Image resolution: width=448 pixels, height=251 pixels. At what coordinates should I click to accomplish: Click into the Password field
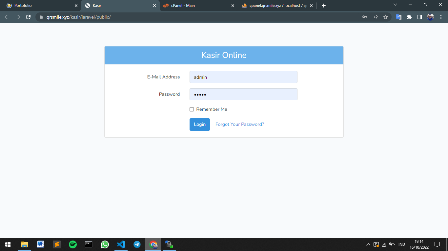[x=243, y=94]
